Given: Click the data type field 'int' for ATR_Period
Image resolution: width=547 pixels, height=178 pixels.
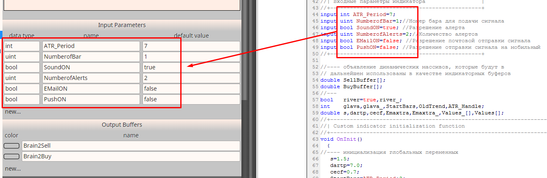Looking at the screenshot, I should pyautogui.click(x=22, y=46).
